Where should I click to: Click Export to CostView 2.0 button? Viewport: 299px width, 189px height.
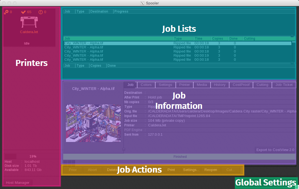(x=275, y=150)
